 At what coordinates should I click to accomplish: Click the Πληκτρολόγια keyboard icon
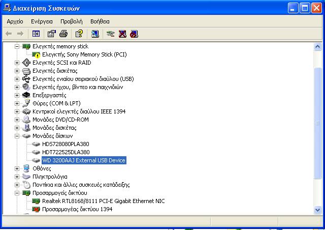coord(26,177)
